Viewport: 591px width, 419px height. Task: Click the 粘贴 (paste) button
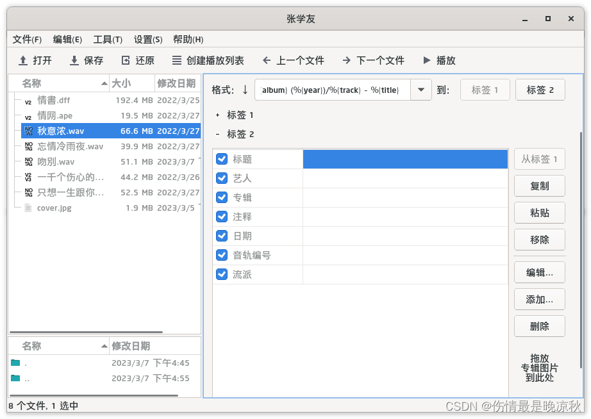click(x=539, y=213)
